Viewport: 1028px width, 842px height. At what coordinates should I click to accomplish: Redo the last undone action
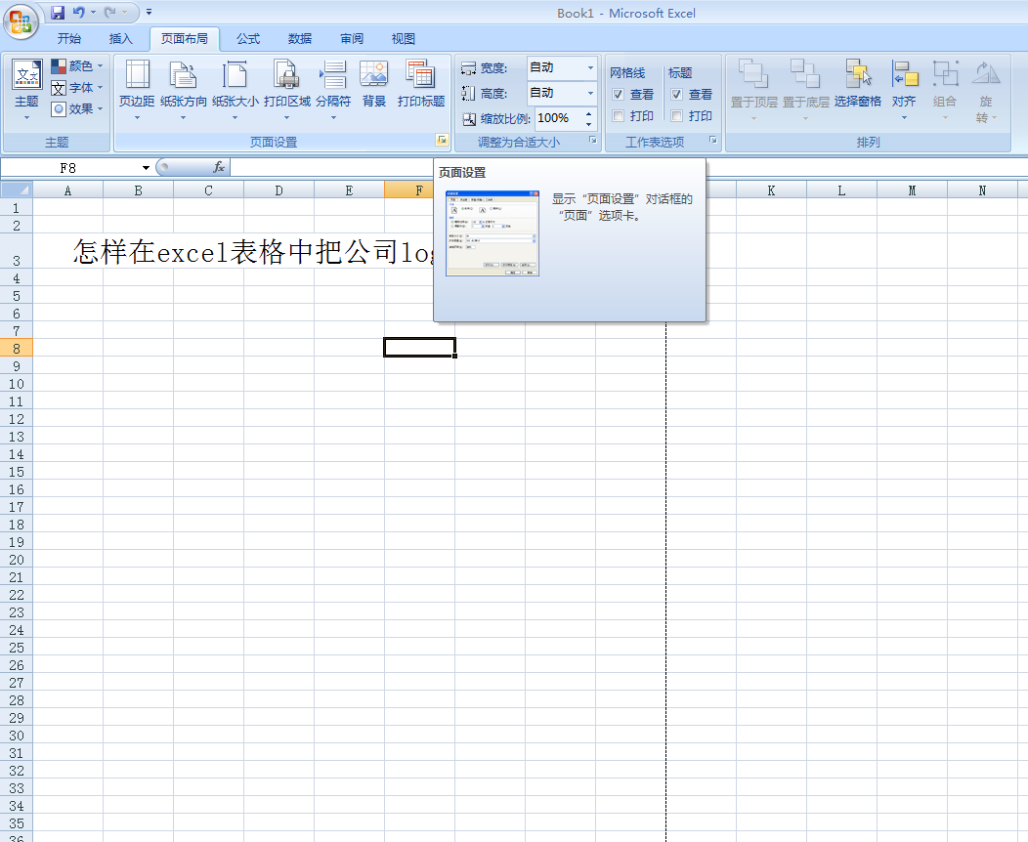pos(110,13)
